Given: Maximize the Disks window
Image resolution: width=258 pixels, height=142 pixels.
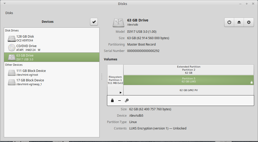Looking at the screenshot, I should (247, 4).
